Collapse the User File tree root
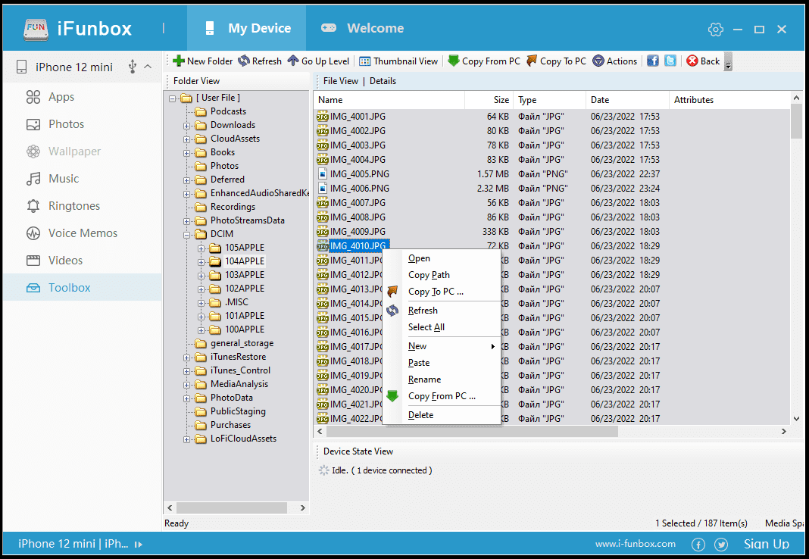Screen dimensions: 809x559 pos(172,98)
